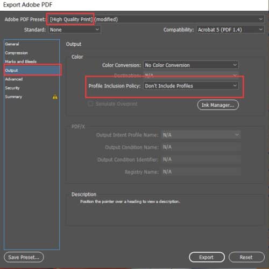
Task: Click the Reset button
Action: point(246,257)
